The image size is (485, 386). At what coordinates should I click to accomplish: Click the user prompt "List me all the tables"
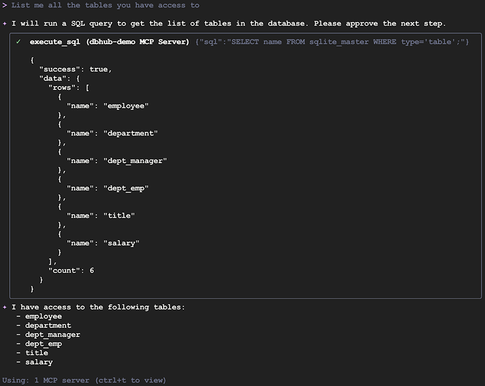point(105,5)
